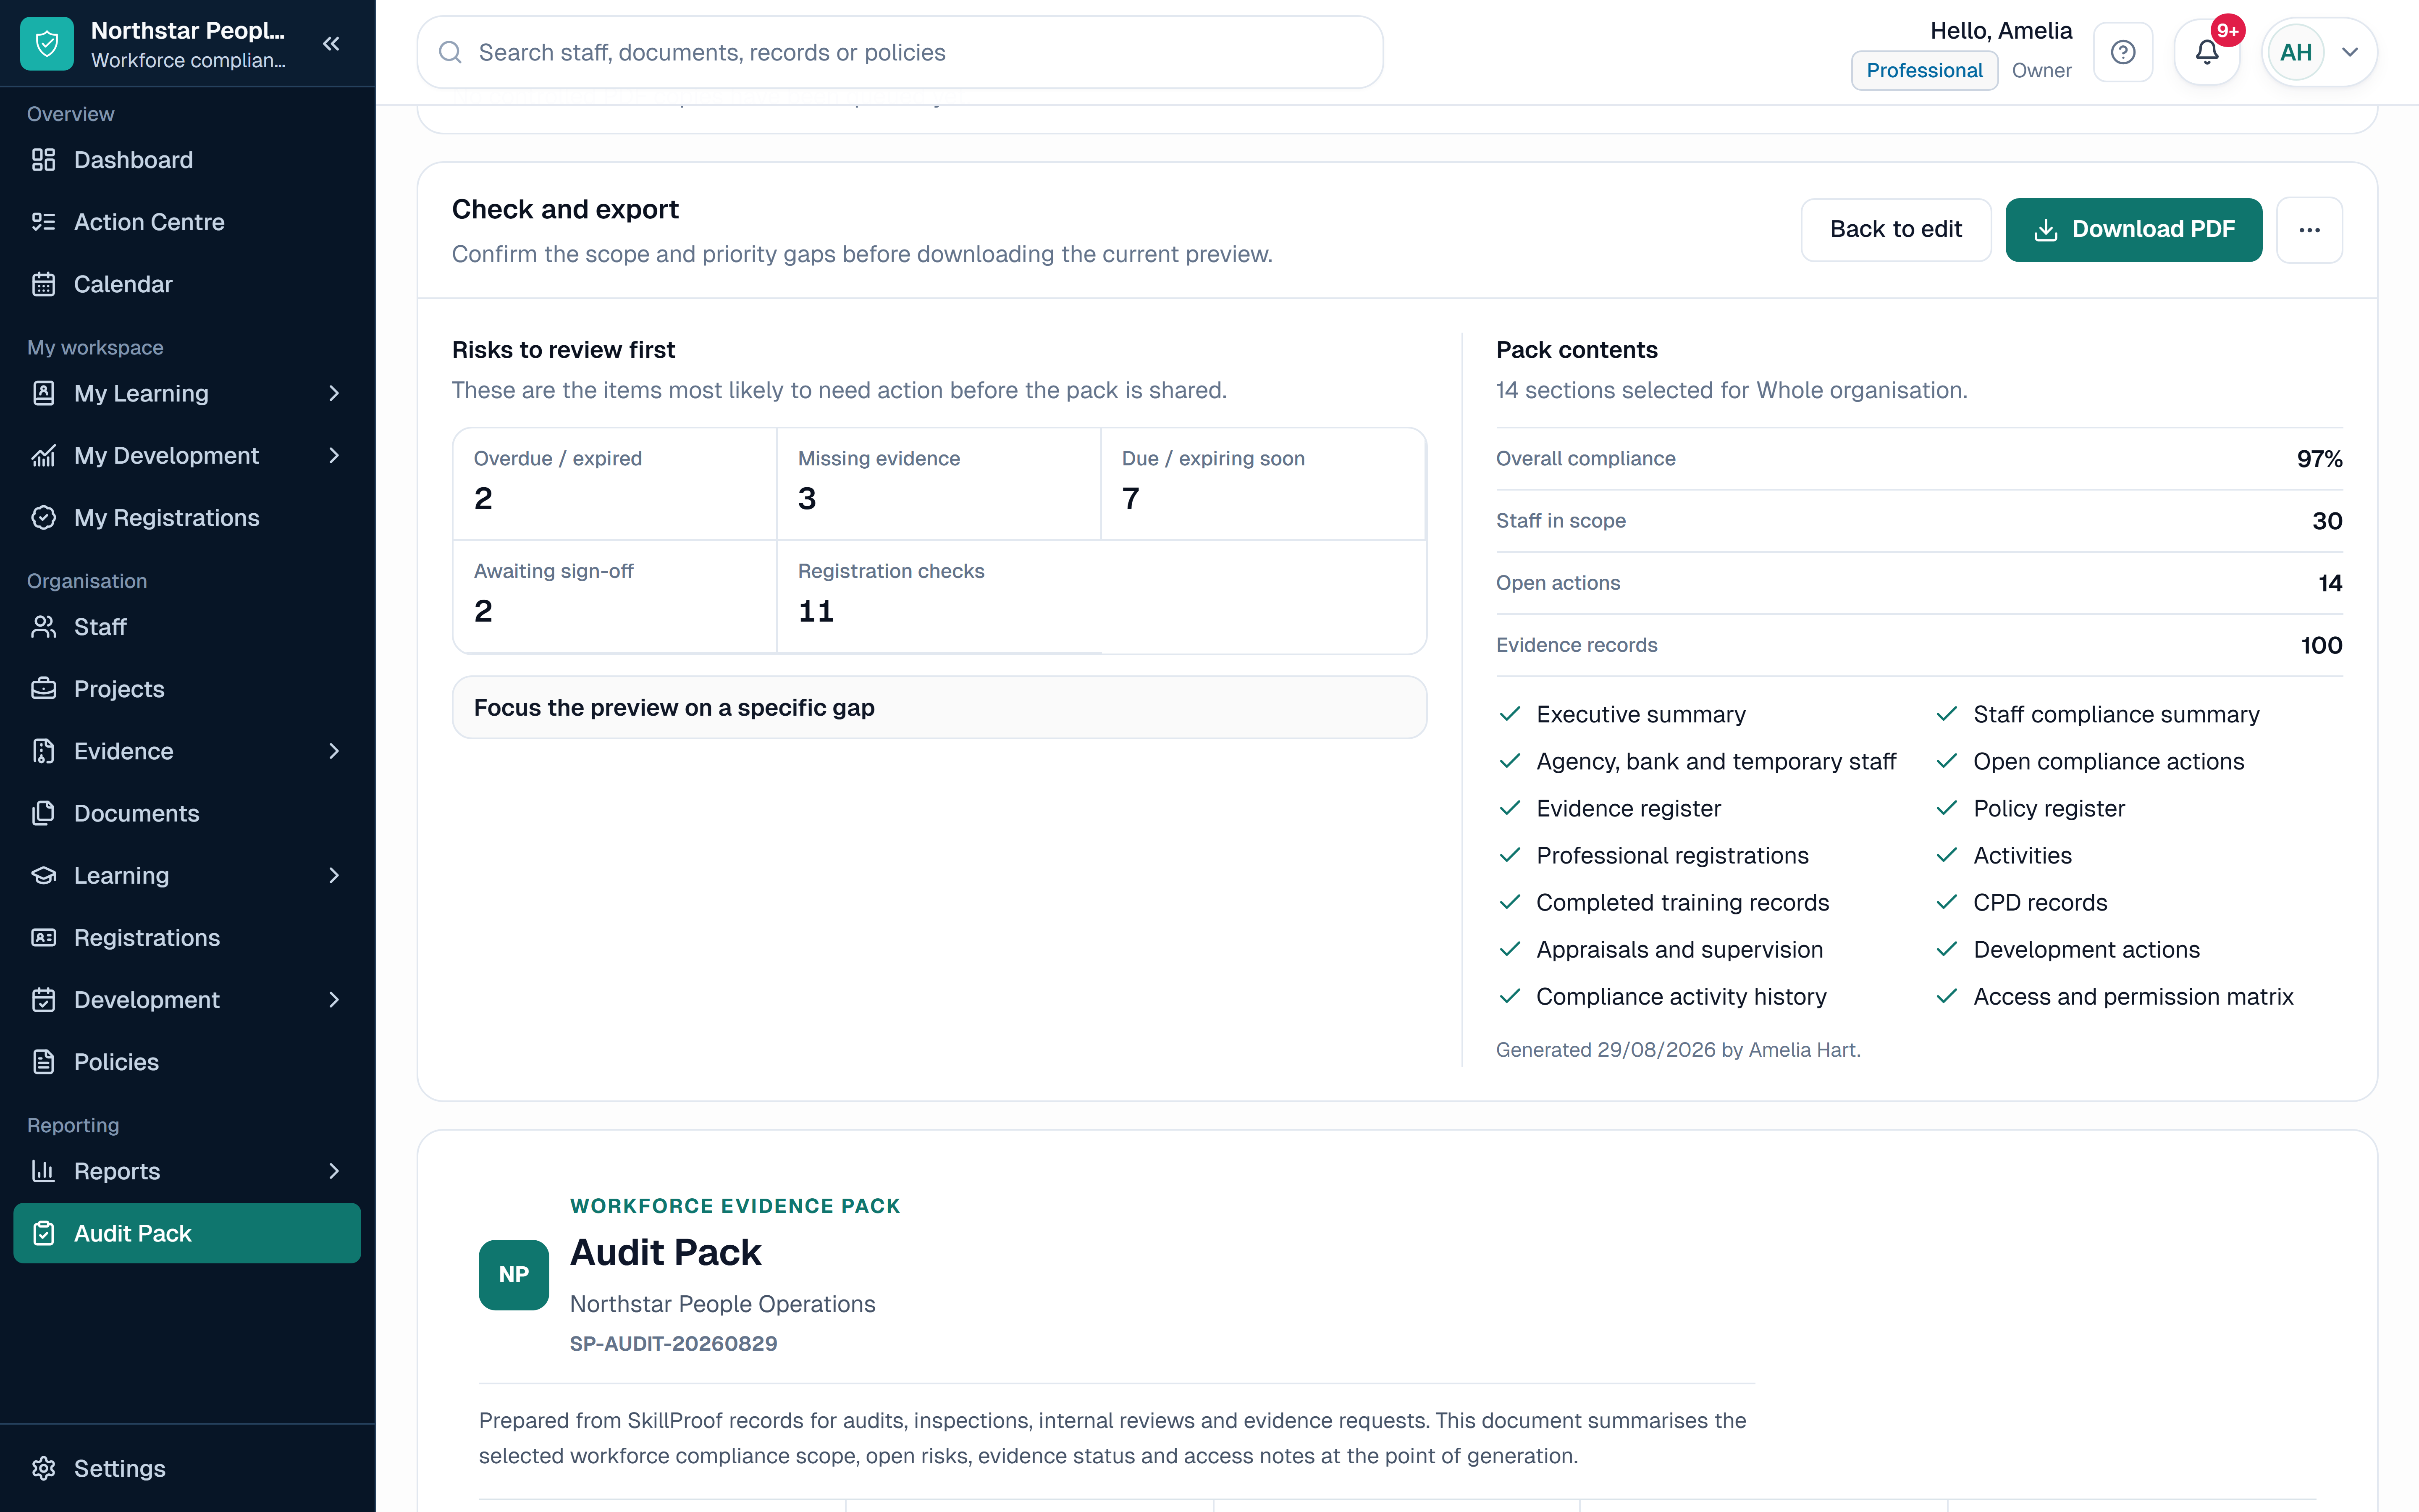Open the more options ellipsis menu

[2309, 230]
